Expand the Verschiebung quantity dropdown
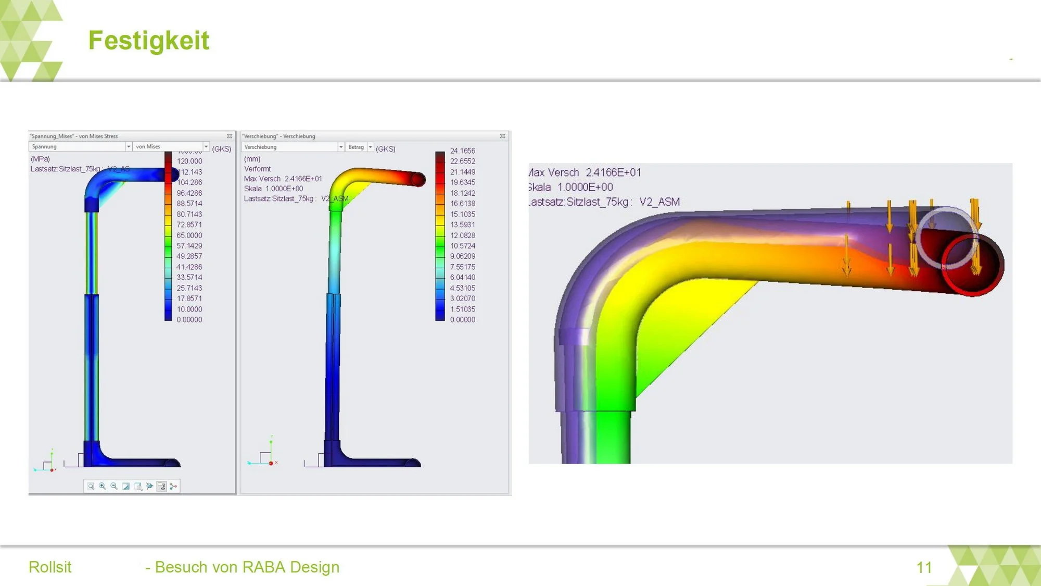The height and width of the screenshot is (586, 1041). [x=341, y=147]
